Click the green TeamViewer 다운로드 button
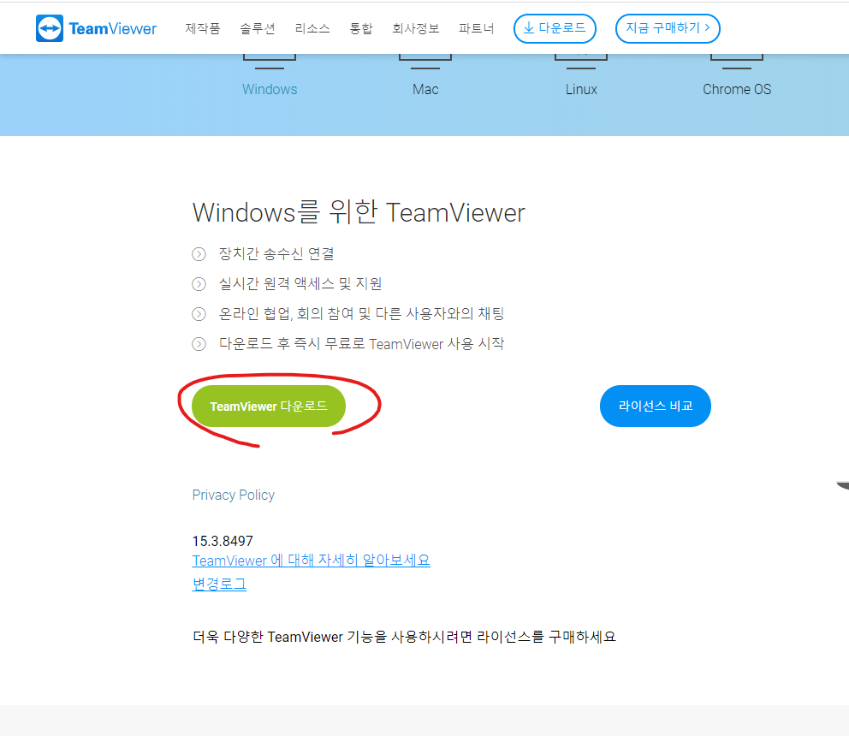Viewport: 849px width, 736px height. tap(269, 407)
